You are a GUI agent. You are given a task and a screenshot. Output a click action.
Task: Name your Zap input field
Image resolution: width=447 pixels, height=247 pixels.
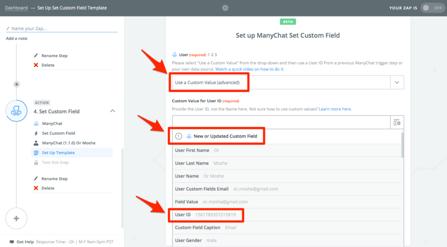pos(62,28)
